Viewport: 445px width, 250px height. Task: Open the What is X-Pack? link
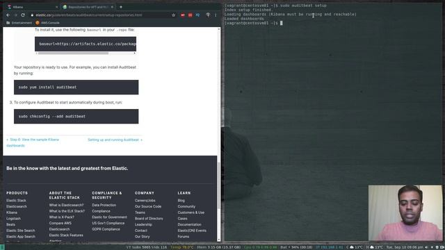(x=62, y=217)
